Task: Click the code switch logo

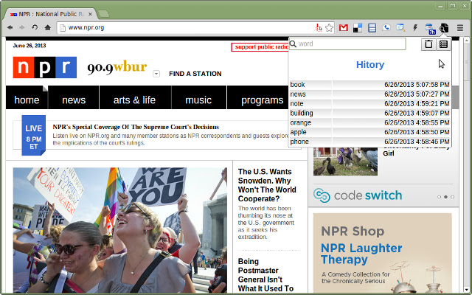Action: (x=358, y=195)
